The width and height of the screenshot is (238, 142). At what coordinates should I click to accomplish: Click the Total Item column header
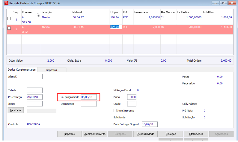click(x=209, y=12)
